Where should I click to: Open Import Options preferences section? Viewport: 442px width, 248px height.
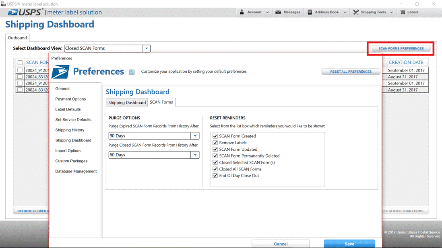pos(68,151)
